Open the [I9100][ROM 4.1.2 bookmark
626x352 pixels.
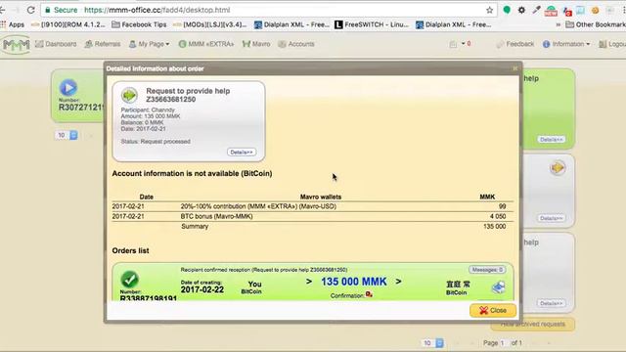click(68, 24)
